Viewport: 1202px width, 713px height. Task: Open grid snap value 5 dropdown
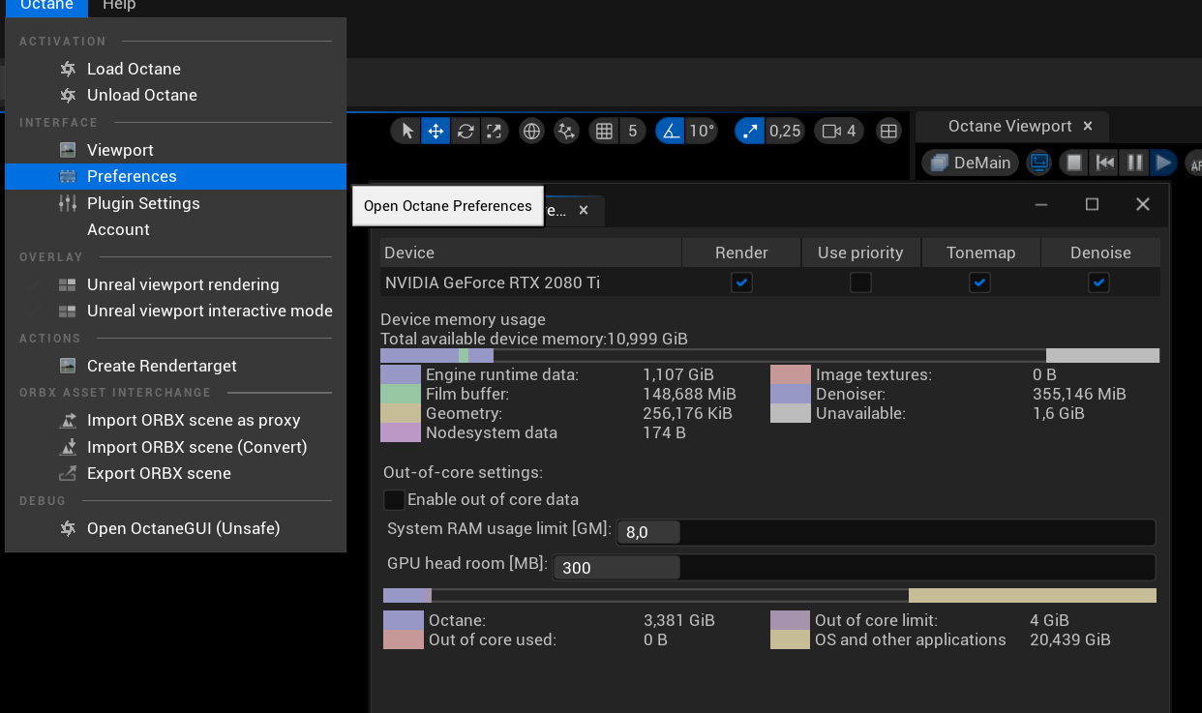[632, 131]
